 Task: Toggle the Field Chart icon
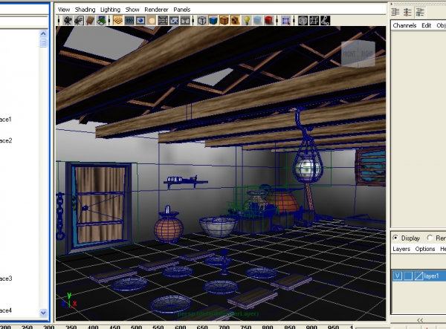[163, 21]
